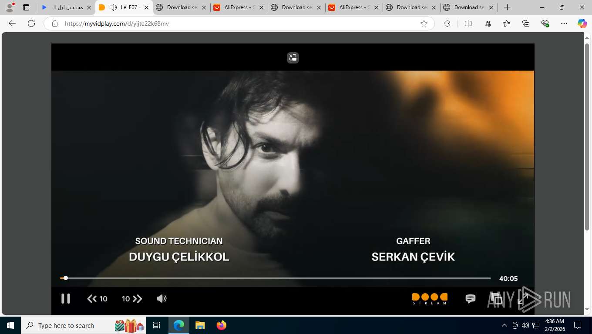Viewport: 592px width, 334px height.
Task: Open the Edge profile icon
Action: point(10,7)
